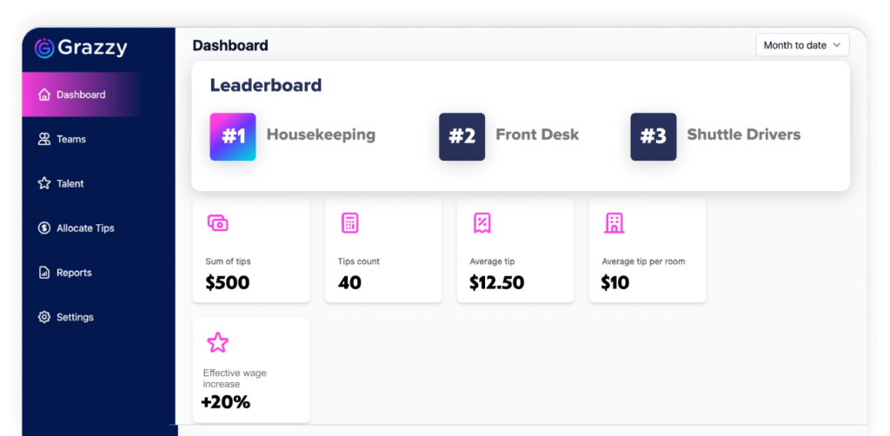Click the #2 Front Desk rank badge
890x436 pixels.
point(462,136)
